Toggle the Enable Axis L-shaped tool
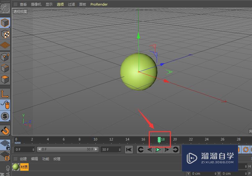The image size is (252, 176). [5, 94]
